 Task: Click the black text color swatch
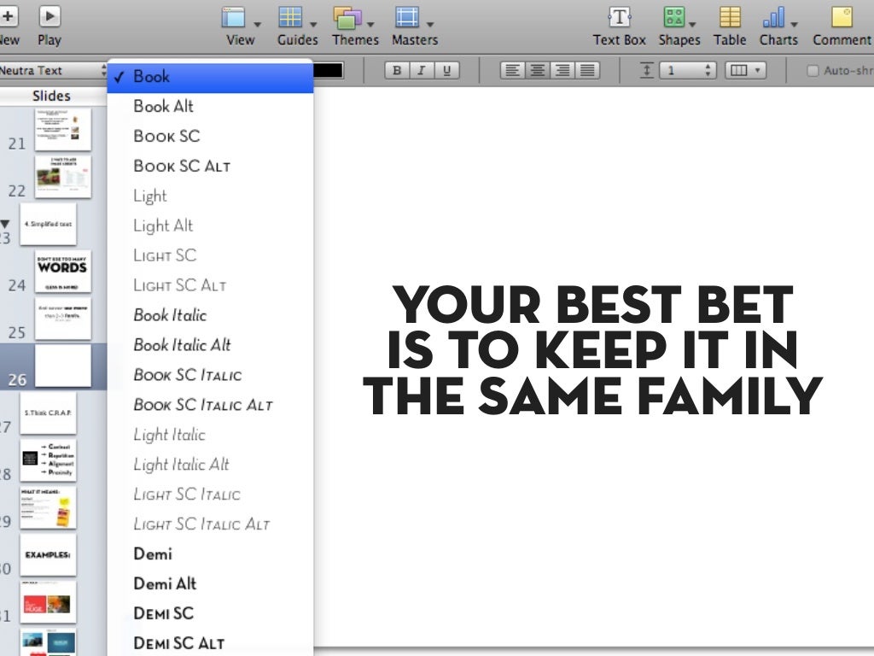pyautogui.click(x=329, y=71)
